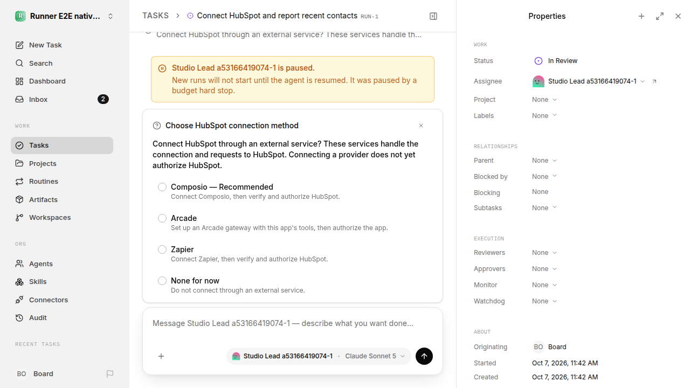Open the Approvers None dropdown
Screen dimensions: 690x388
pyautogui.click(x=544, y=269)
